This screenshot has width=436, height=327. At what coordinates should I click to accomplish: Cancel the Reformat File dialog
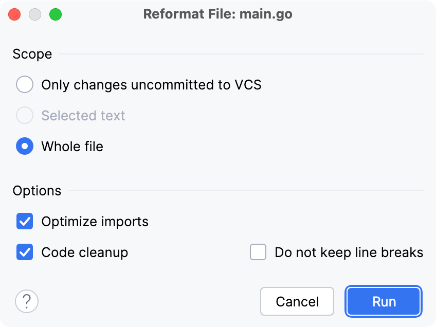click(297, 301)
